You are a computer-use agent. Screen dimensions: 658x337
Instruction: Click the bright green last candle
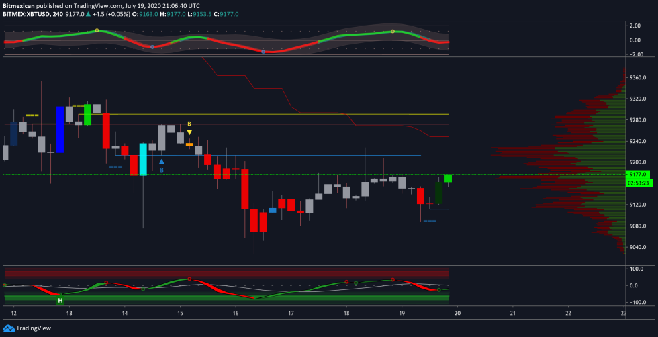448,178
